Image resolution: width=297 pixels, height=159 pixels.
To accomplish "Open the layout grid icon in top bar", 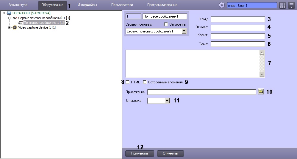I will tap(282, 5).
